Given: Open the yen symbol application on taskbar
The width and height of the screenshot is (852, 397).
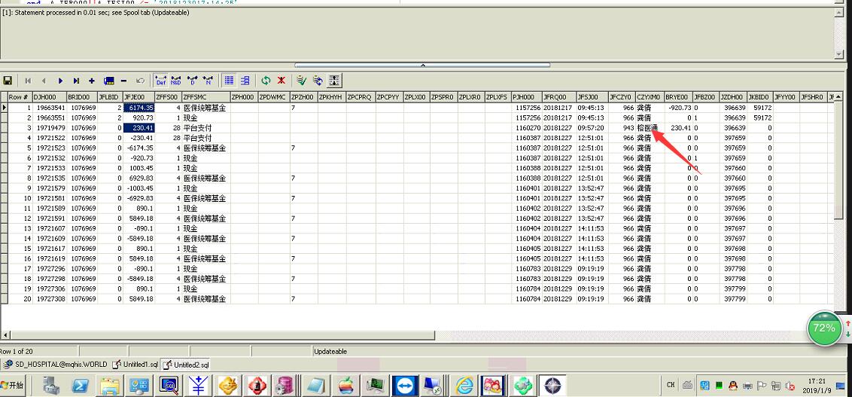Looking at the screenshot, I should tap(199, 386).
